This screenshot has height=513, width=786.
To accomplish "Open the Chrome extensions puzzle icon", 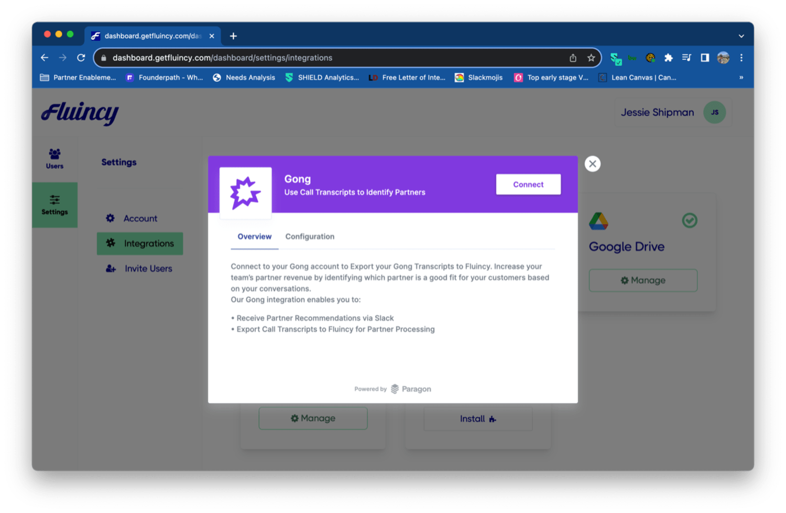I will click(669, 58).
